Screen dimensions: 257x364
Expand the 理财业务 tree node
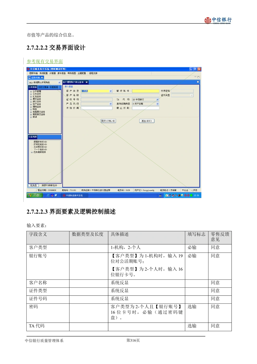31,107
